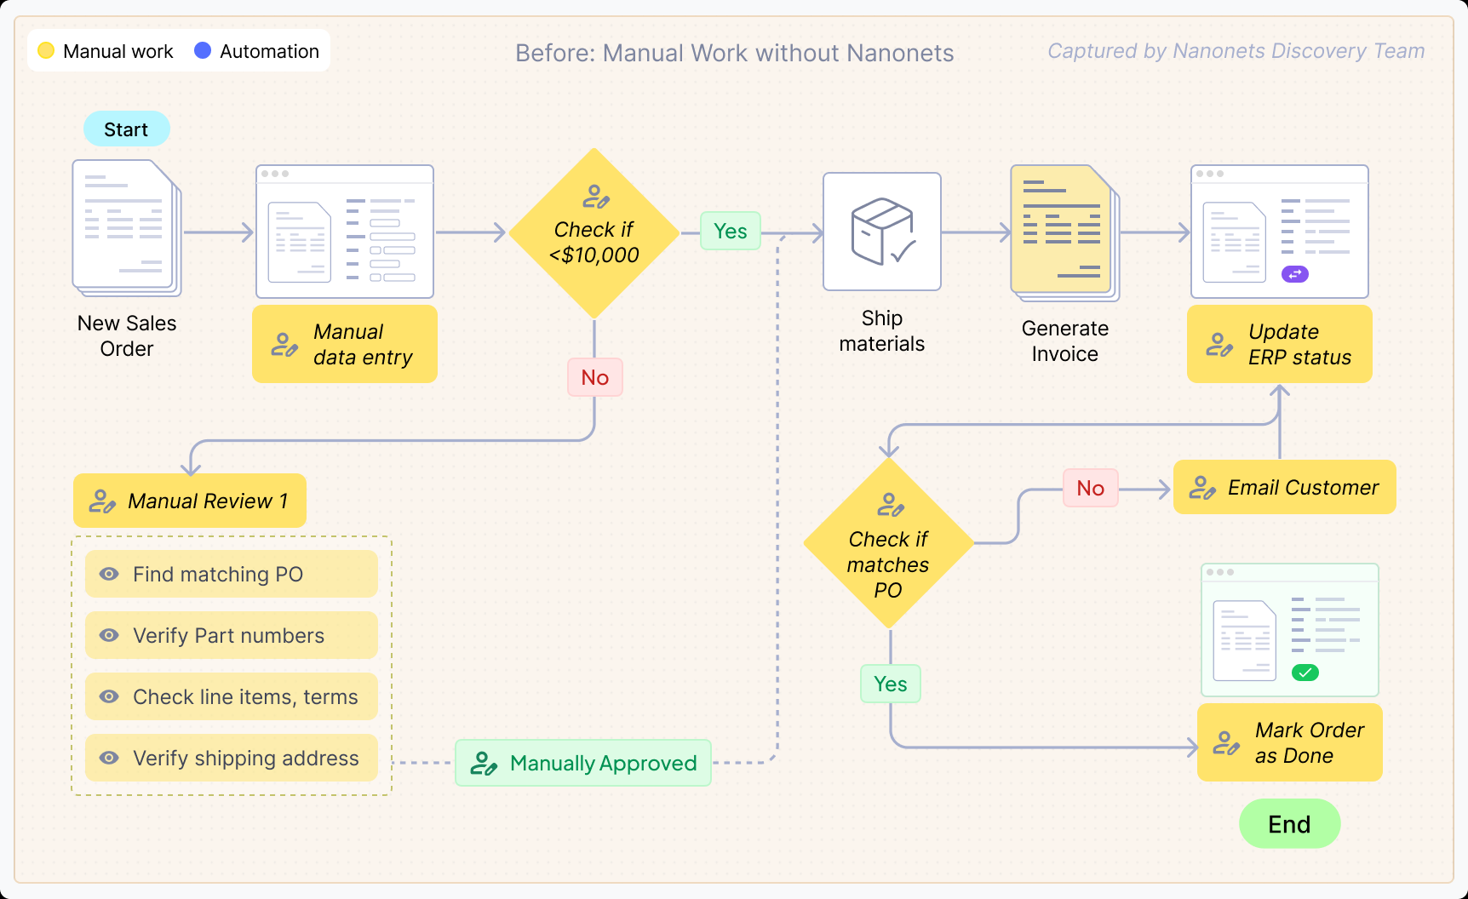Select the Yes badge after the $10,000 check

730,231
